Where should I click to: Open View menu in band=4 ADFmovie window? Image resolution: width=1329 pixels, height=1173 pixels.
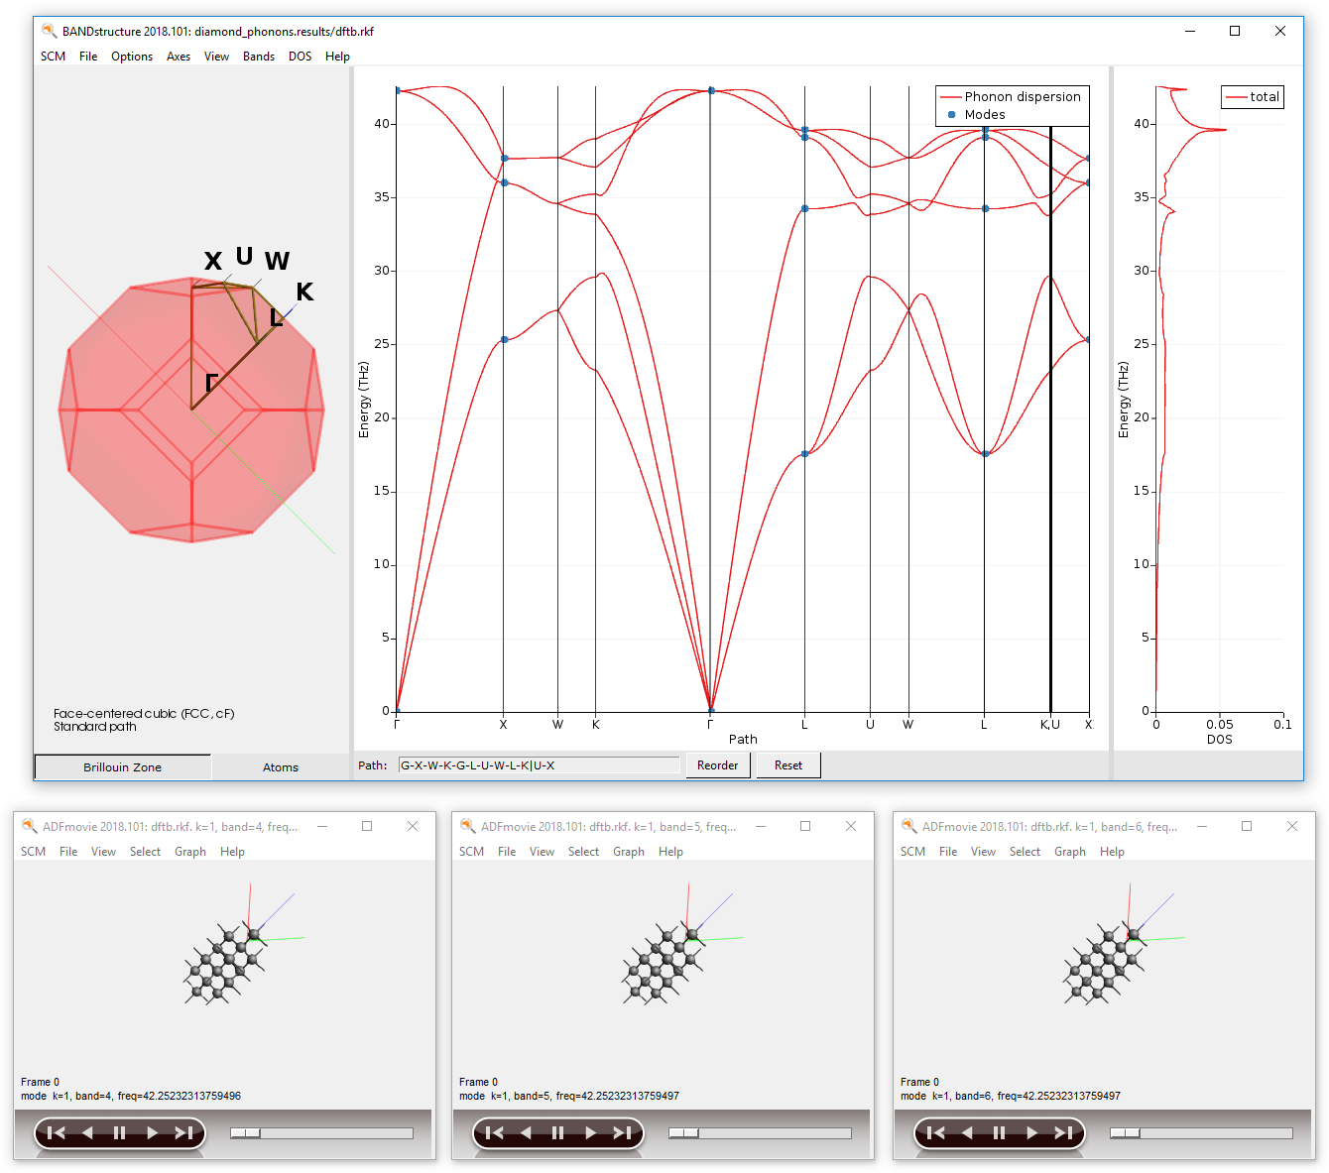click(x=103, y=852)
